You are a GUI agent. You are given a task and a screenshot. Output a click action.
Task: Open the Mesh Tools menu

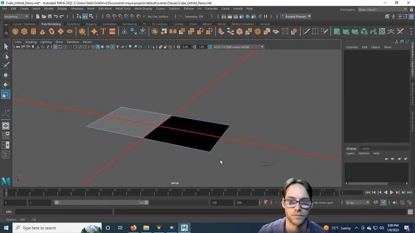123,8
